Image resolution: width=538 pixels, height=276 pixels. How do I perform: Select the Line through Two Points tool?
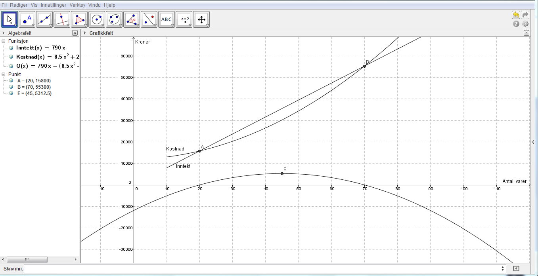pos(44,19)
